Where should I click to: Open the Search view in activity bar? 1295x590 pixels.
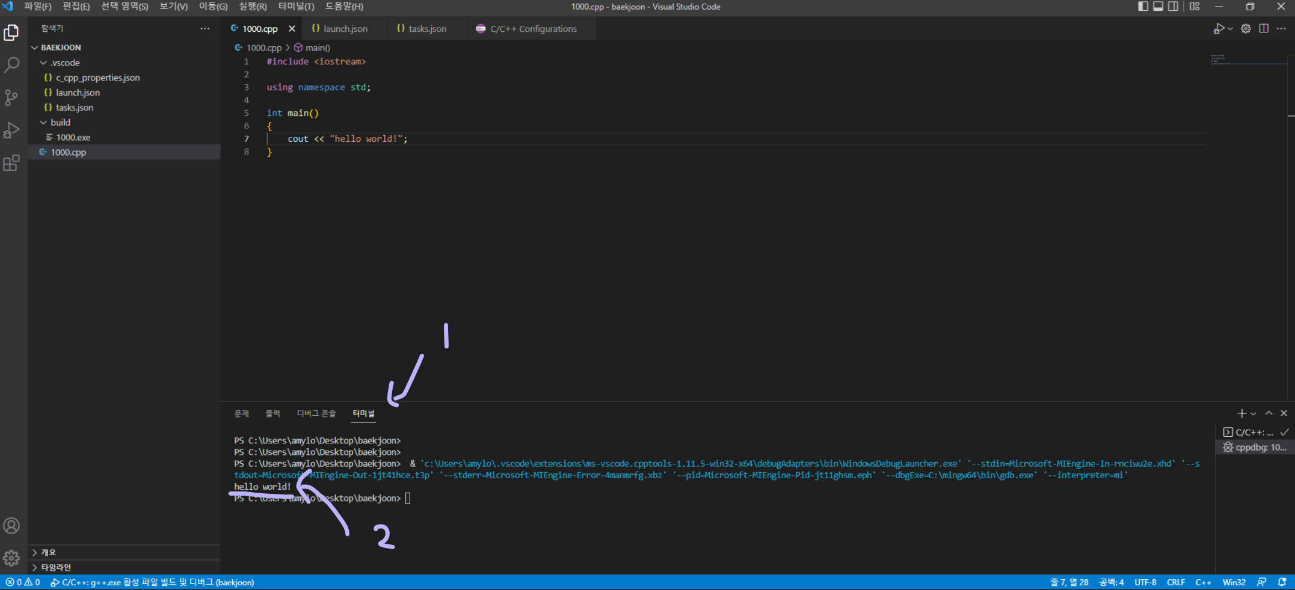tap(11, 65)
